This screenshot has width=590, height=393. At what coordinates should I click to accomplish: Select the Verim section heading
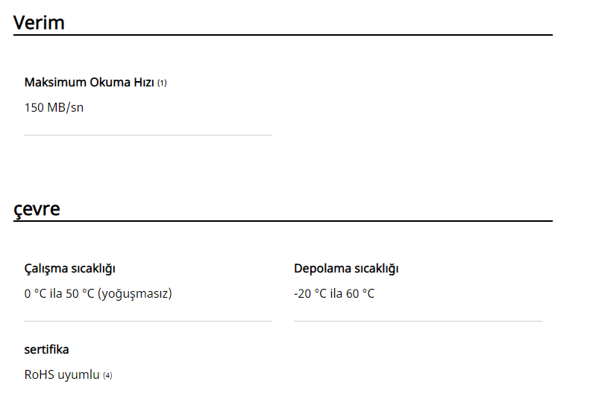click(39, 22)
